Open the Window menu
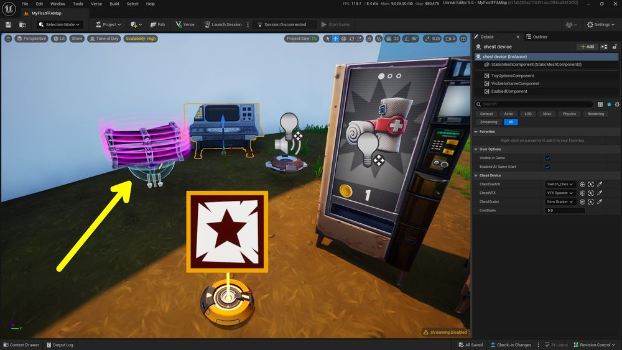This screenshot has width=622, height=350. coord(57,4)
